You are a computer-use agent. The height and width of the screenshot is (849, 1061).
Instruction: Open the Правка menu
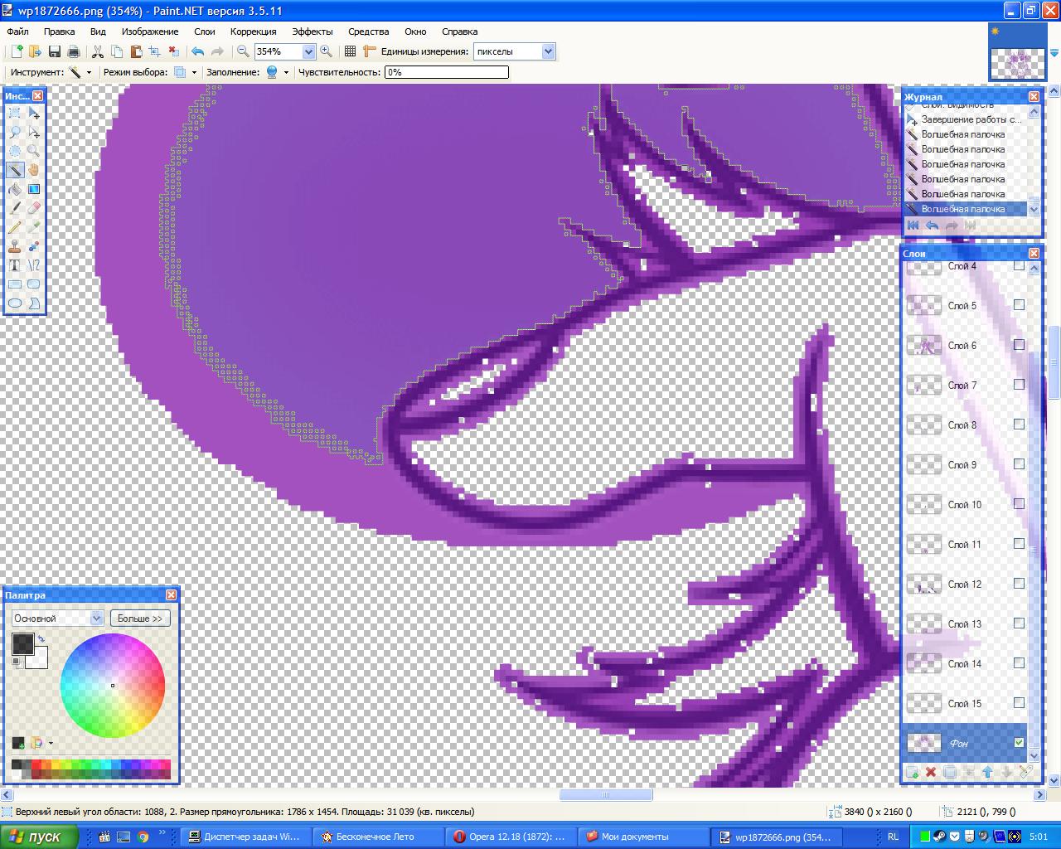click(x=60, y=32)
